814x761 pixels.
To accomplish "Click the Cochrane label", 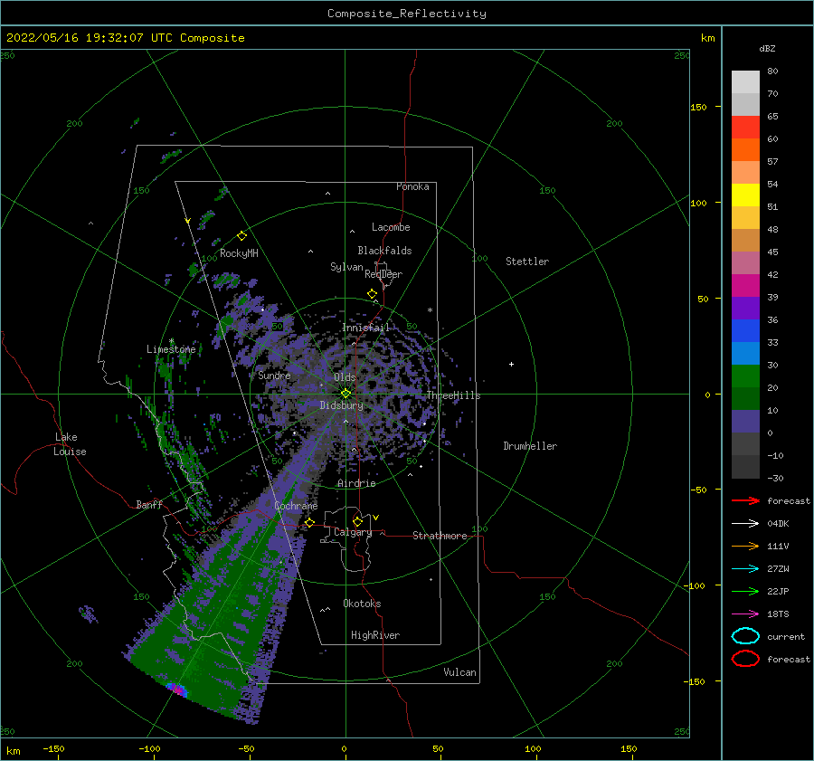I will click(x=296, y=506).
